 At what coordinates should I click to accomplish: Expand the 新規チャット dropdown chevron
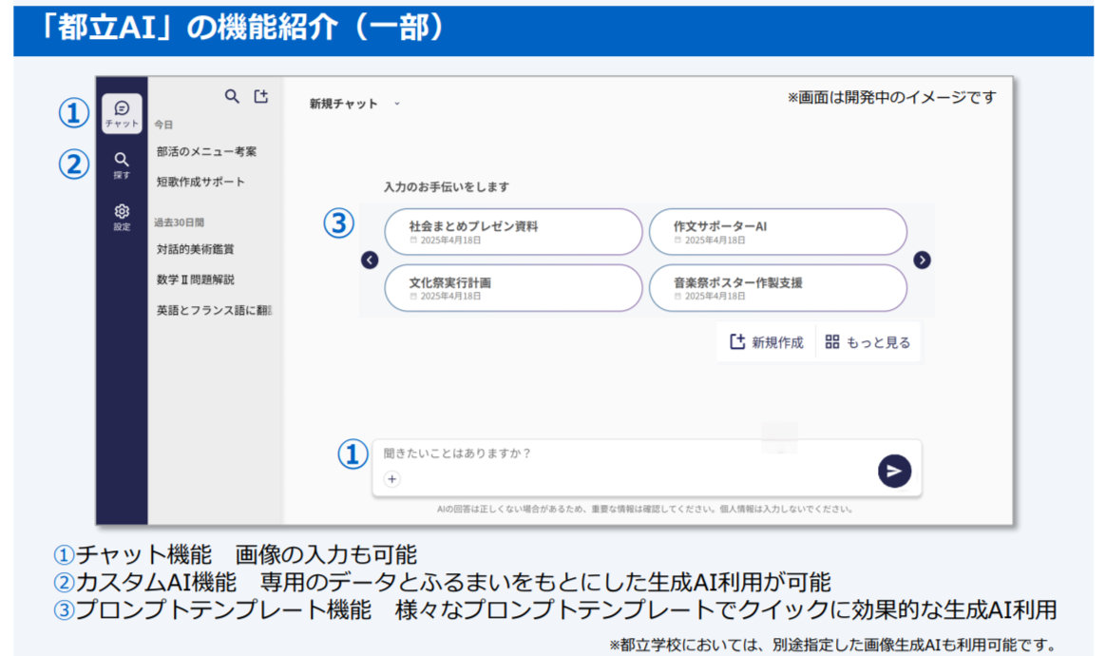397,104
